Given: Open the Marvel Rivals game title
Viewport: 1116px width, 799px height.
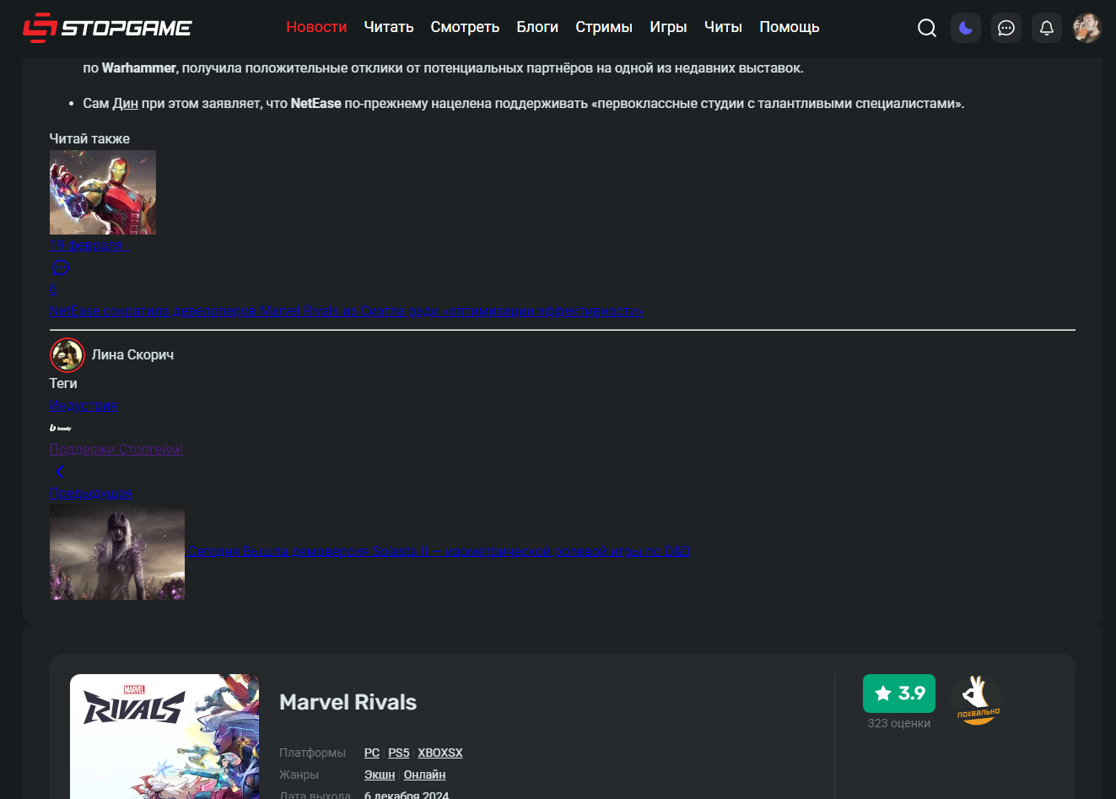Looking at the screenshot, I should click(x=348, y=702).
